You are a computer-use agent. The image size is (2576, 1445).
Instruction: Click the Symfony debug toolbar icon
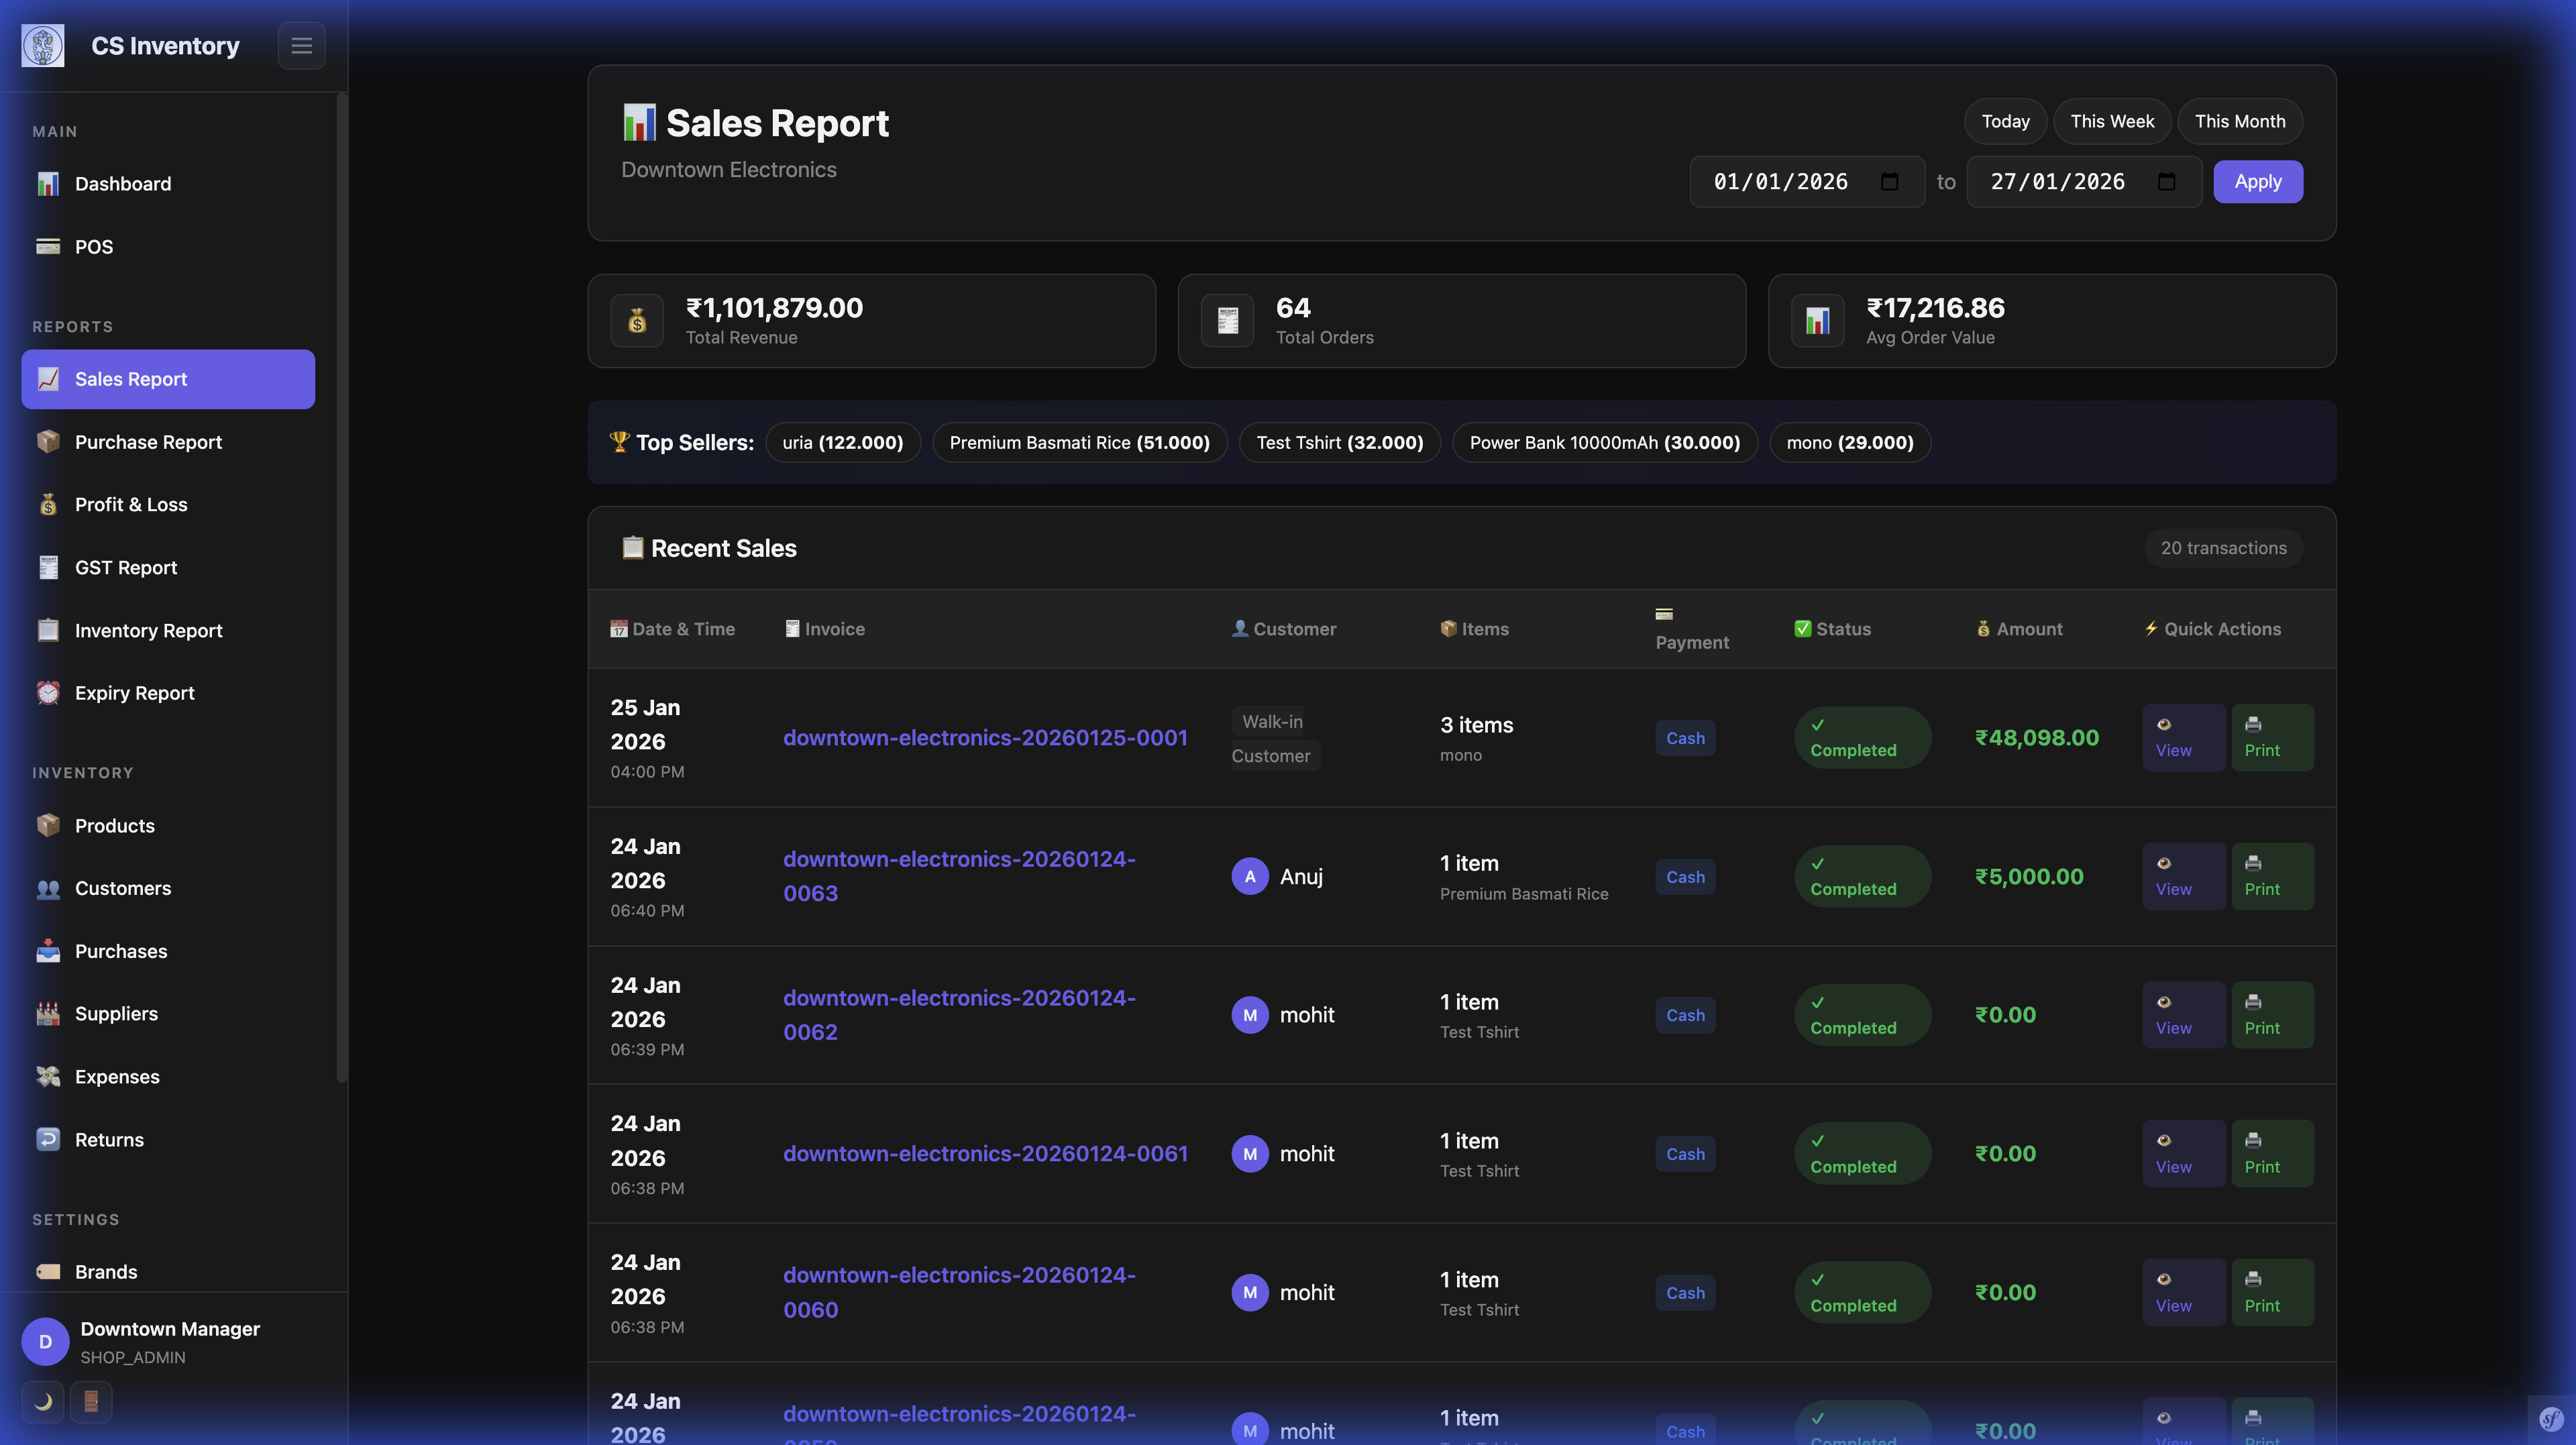pos(2551,1420)
